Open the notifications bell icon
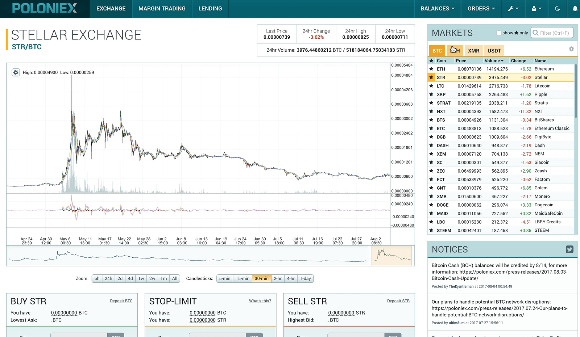This screenshot has width=580, height=337. [575, 9]
